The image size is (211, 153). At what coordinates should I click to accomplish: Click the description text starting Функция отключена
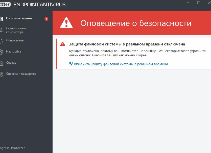coord(137,53)
